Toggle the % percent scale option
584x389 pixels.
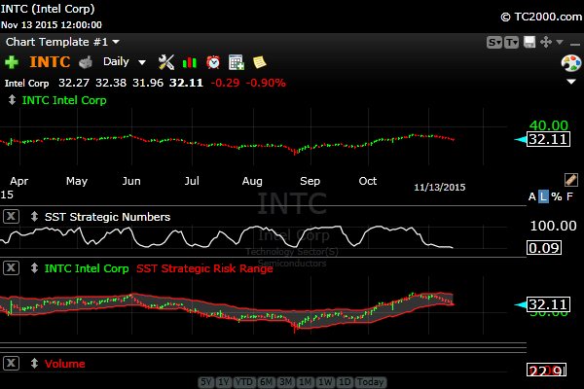point(556,196)
